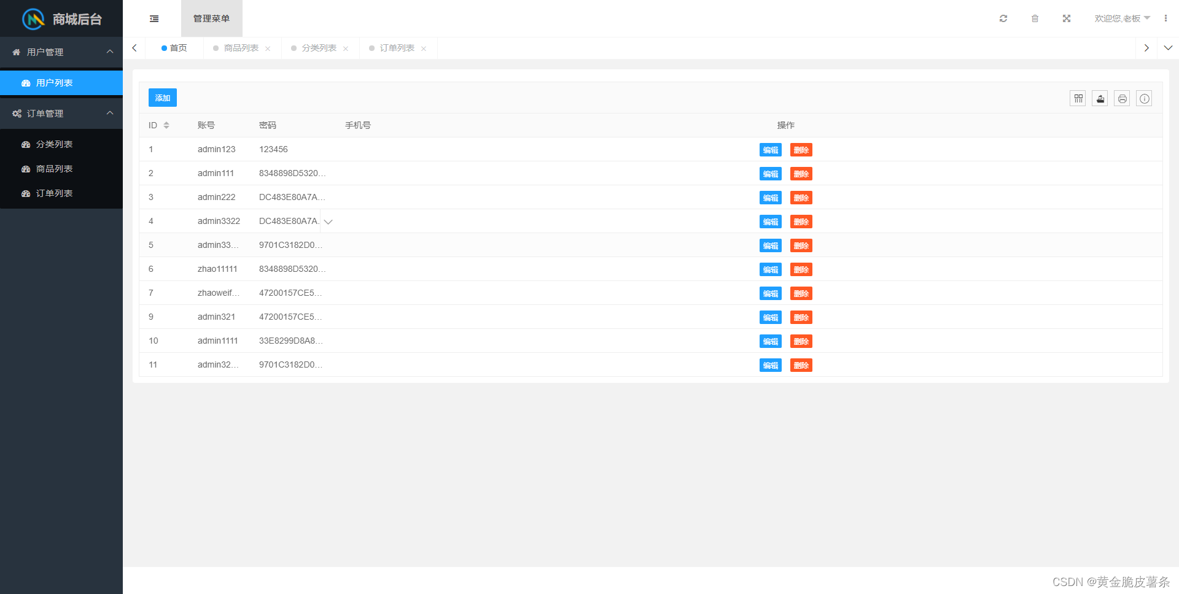
Task: Open 用户列表 in the sidebar
Action: click(x=61, y=83)
